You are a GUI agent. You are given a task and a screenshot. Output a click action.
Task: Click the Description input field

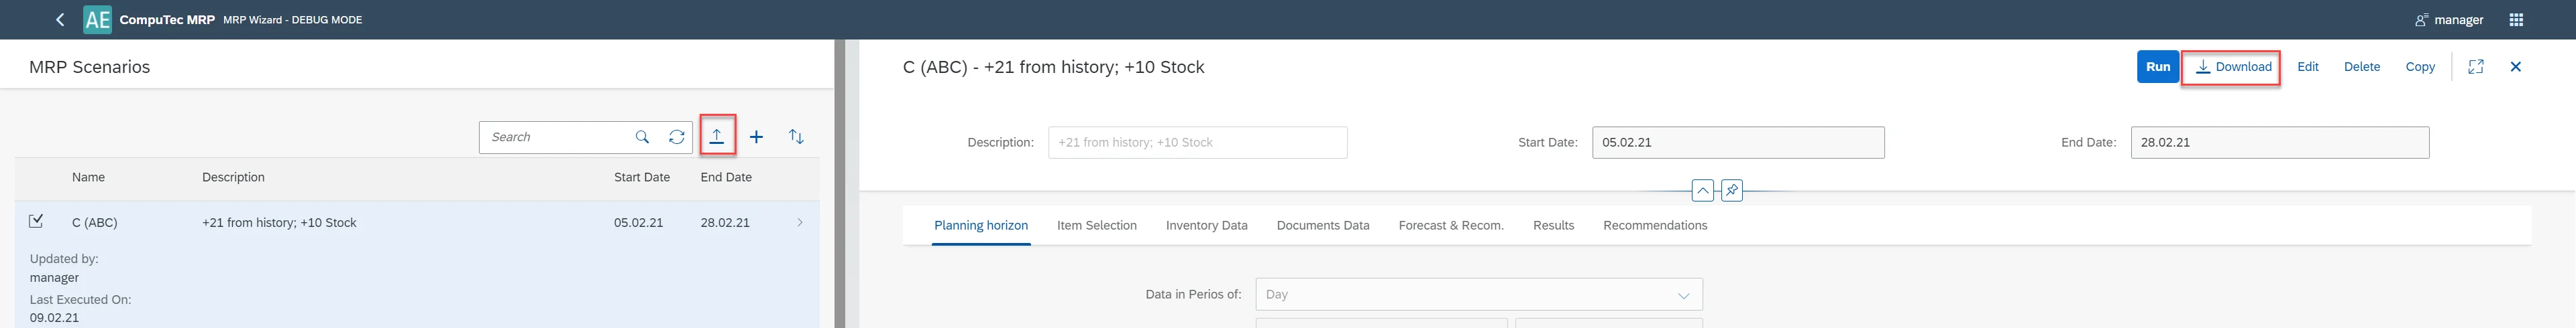click(x=1197, y=143)
